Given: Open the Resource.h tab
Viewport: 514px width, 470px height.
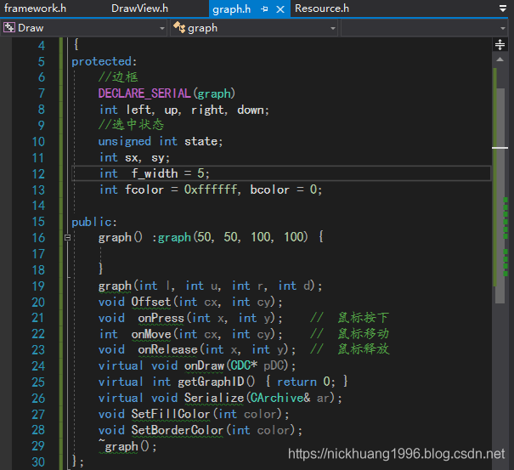Looking at the screenshot, I should [322, 8].
